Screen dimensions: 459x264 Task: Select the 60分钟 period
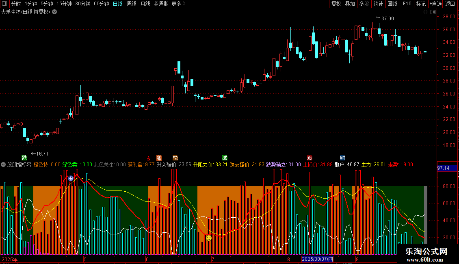coord(102,4)
